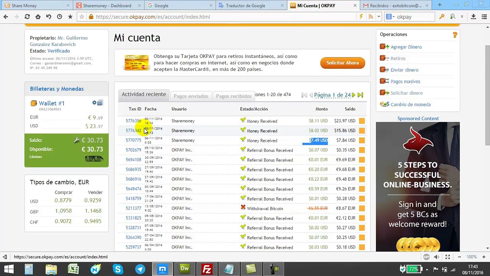Open the Cambio de moneda link
This screenshot has width=490, height=276.
click(410, 105)
